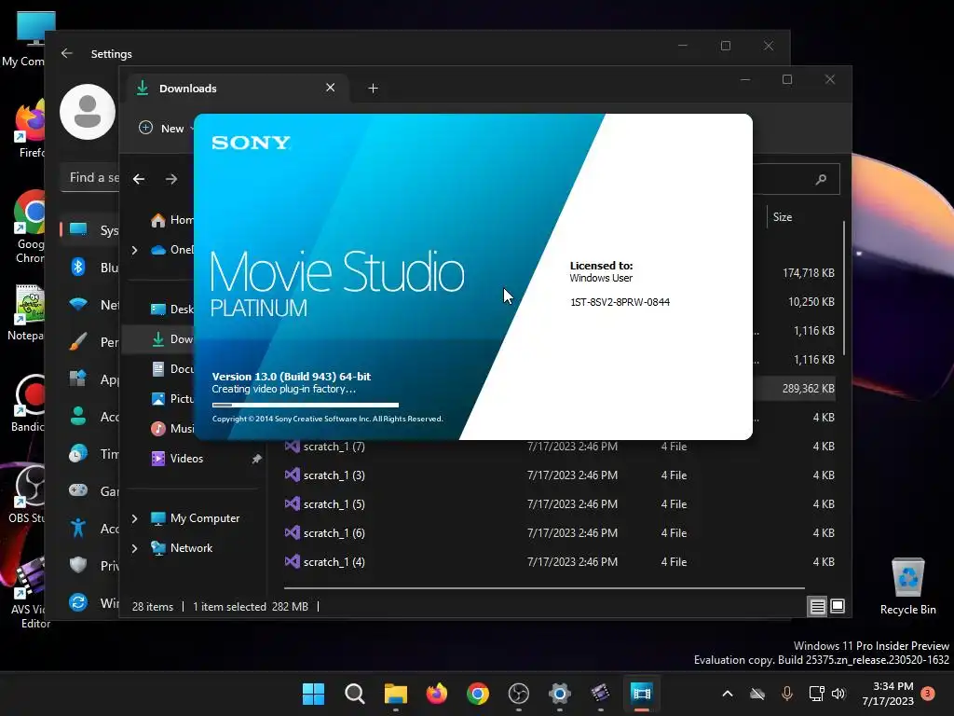
Task: Unpin Videos using pin icon
Action: [x=257, y=459]
